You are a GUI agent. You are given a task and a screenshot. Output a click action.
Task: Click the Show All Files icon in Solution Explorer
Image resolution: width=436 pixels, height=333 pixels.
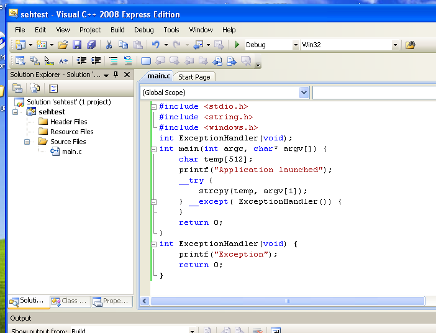coord(35,88)
